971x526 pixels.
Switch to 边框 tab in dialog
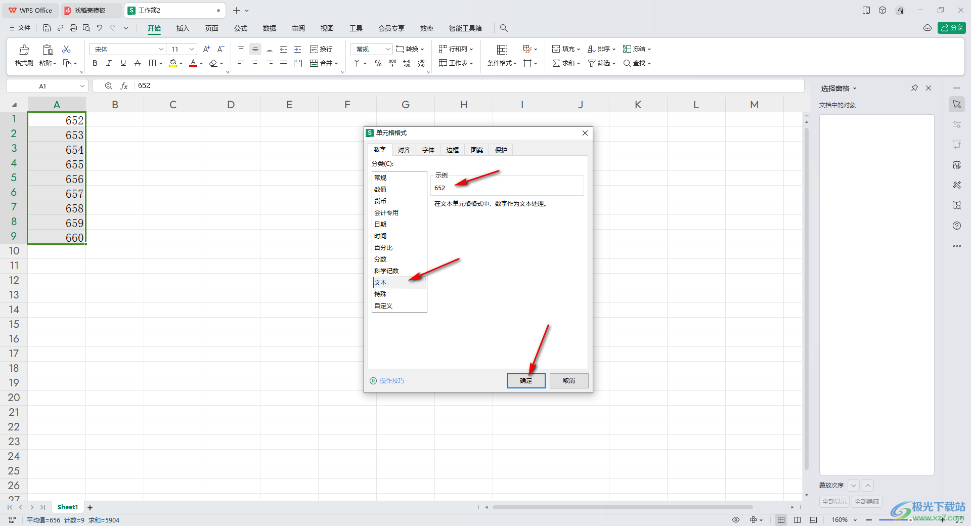click(x=452, y=150)
